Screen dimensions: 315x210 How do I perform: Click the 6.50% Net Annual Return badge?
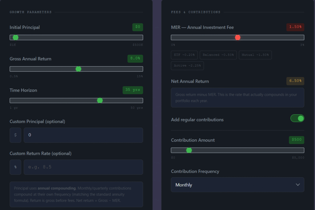pos(295,81)
